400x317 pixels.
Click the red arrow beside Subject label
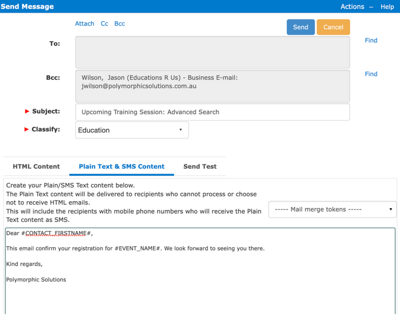pos(27,111)
